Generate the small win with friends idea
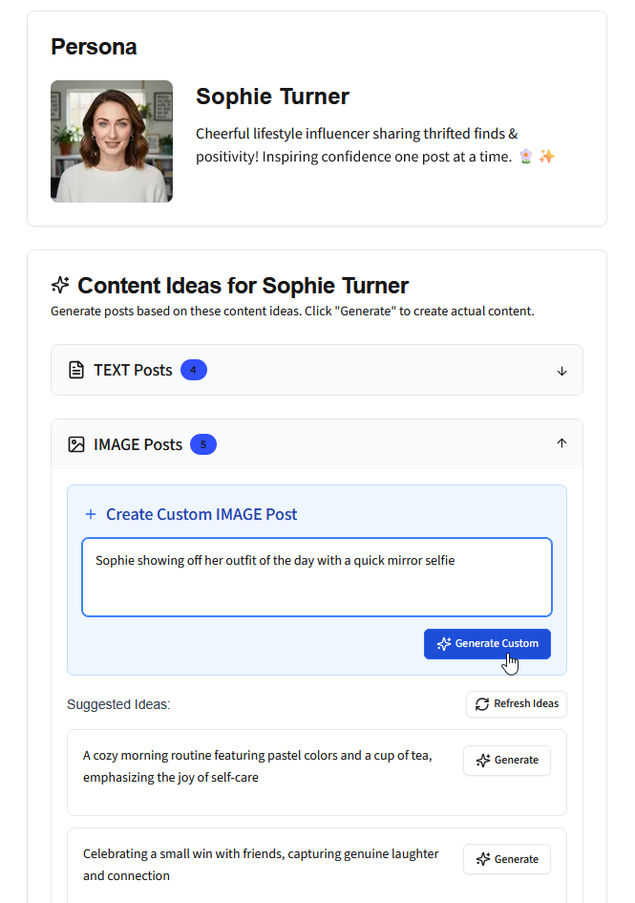This screenshot has width=635, height=903. click(507, 859)
